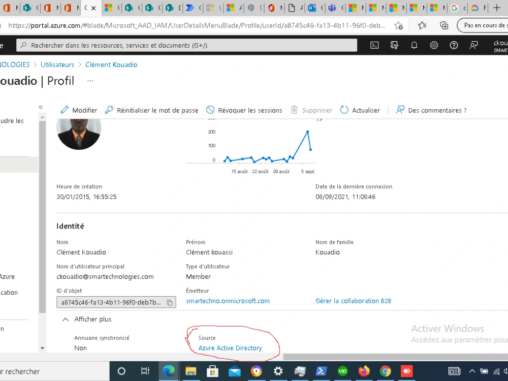508x381 pixels.
Task: Open the notifications bell in portal header
Action: 414,45
